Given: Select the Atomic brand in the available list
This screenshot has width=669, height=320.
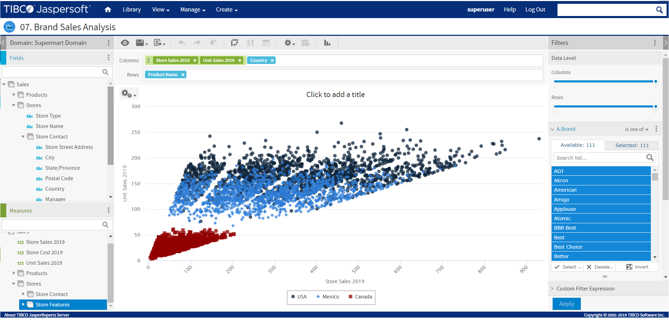Looking at the screenshot, I should pos(601,218).
